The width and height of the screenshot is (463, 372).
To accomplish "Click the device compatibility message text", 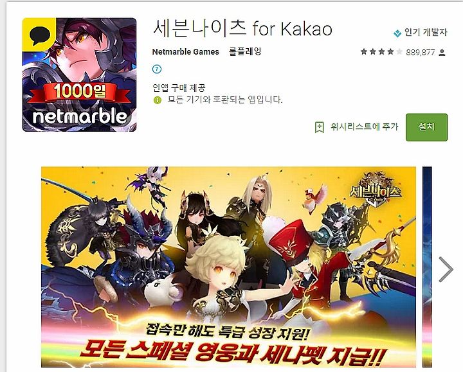I will 225,100.
